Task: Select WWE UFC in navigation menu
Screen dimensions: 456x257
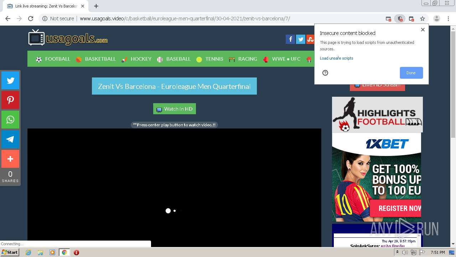Action: pyautogui.click(x=282, y=59)
